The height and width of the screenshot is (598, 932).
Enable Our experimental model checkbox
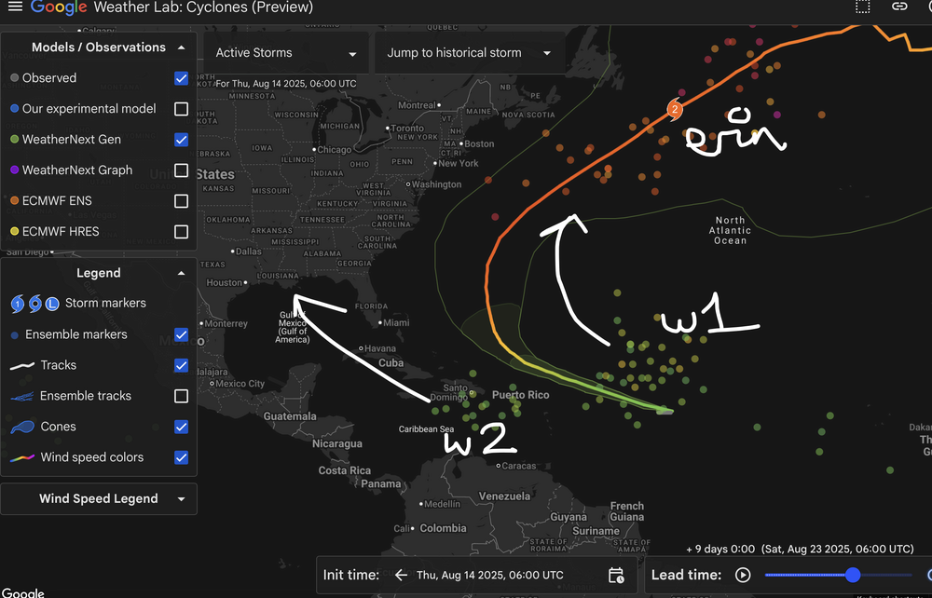click(182, 109)
